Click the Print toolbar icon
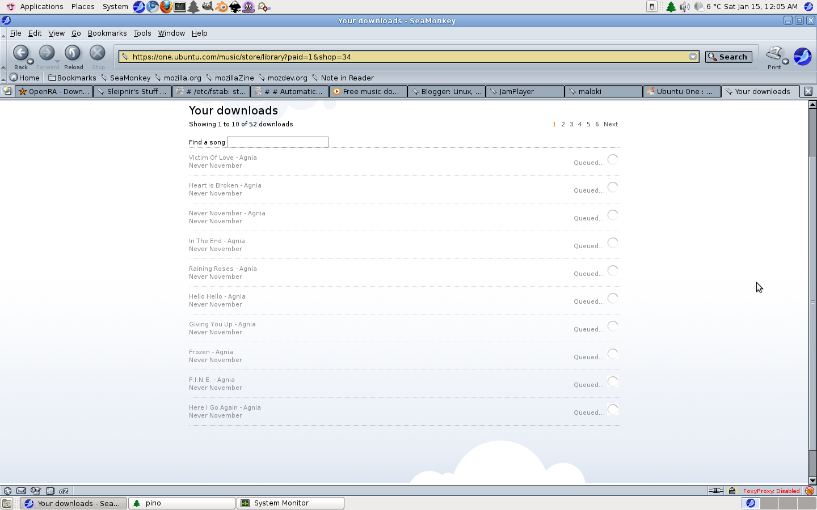This screenshot has height=510, width=817. click(x=773, y=54)
